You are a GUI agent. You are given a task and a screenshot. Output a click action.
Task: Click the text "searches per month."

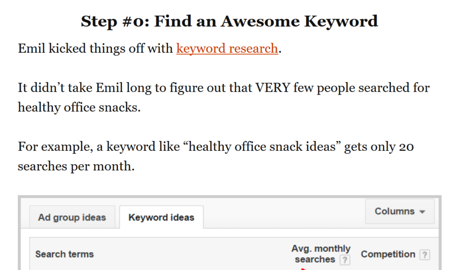tap(76, 166)
